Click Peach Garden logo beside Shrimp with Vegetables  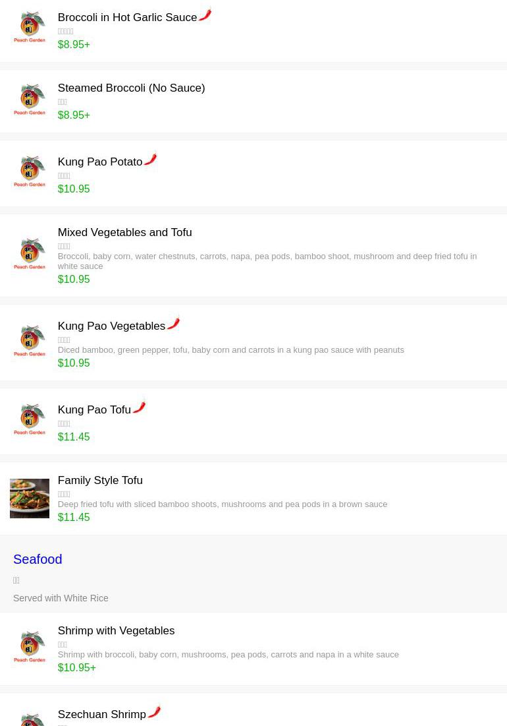(x=30, y=647)
